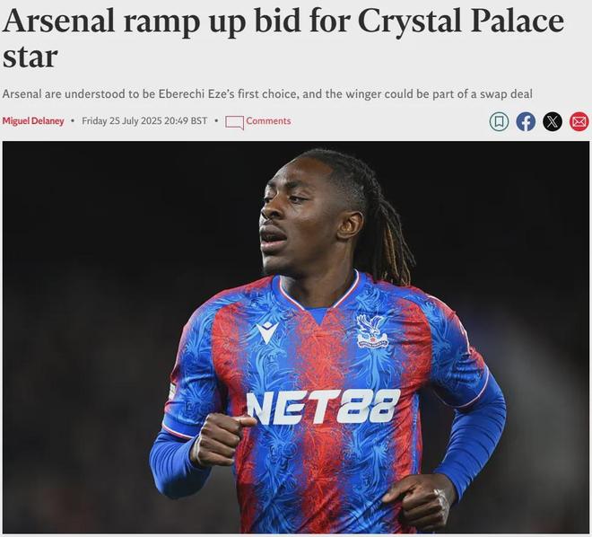Share the article on X

tap(553, 122)
